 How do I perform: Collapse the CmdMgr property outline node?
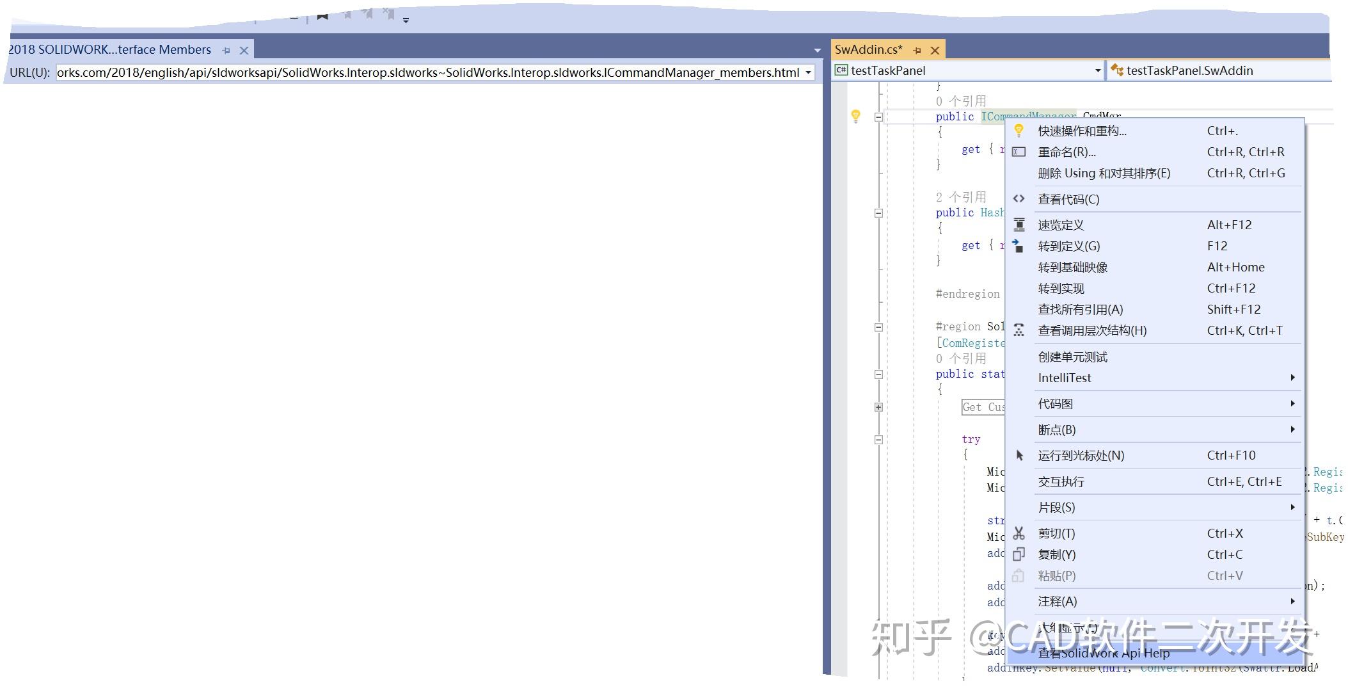click(878, 117)
